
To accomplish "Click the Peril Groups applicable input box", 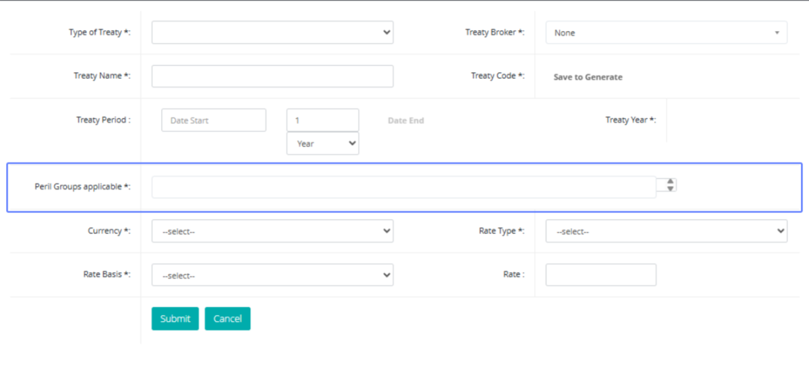I will (403, 187).
